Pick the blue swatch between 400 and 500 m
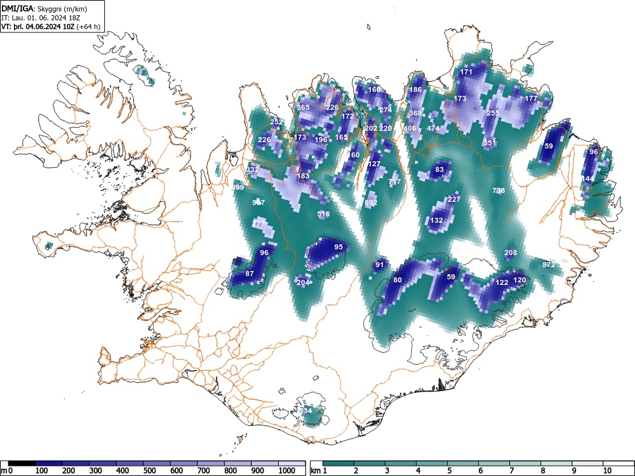Screen dimensions: 635x476 click(x=130, y=463)
